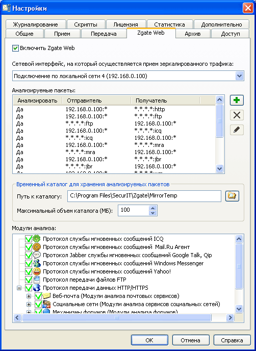
Task: Select the packet row with recipient *.*.*.*:http
Action: tap(114, 109)
